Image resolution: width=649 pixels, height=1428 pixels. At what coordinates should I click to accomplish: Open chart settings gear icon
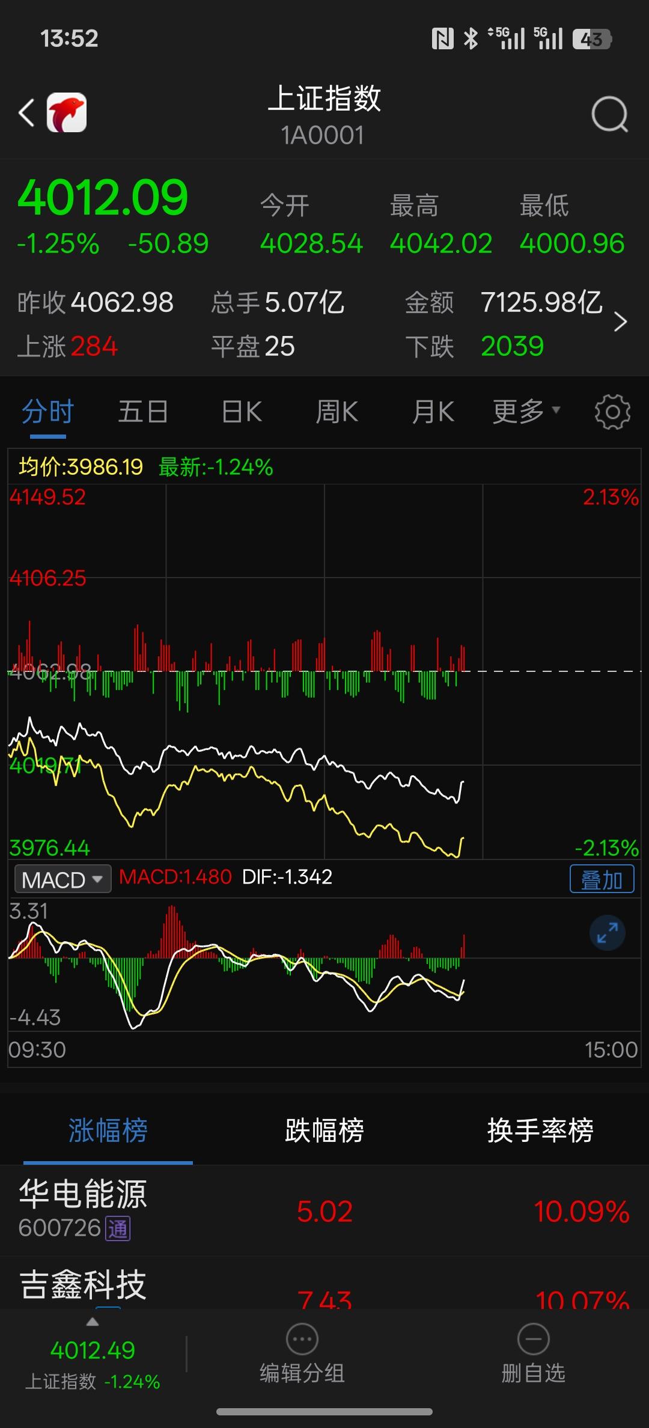coord(612,412)
